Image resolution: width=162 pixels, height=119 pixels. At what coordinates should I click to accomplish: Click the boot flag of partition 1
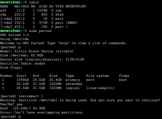[123, 80]
